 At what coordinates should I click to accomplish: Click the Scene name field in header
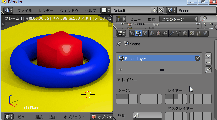pyautogui.click(x=197, y=11)
